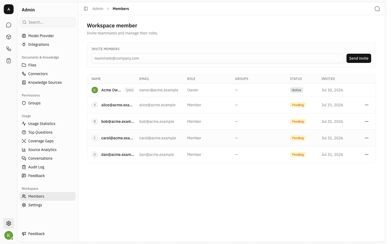Select Members in Workspace section
This screenshot has height=244, width=391.
(48, 196)
